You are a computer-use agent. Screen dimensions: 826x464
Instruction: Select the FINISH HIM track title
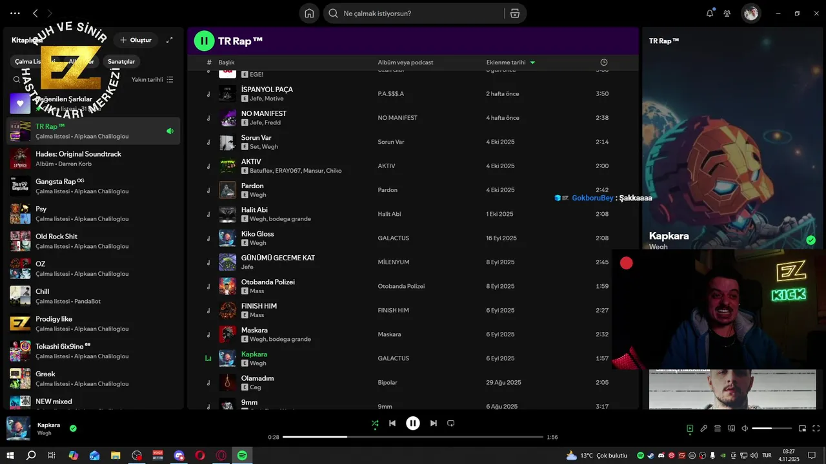(259, 306)
